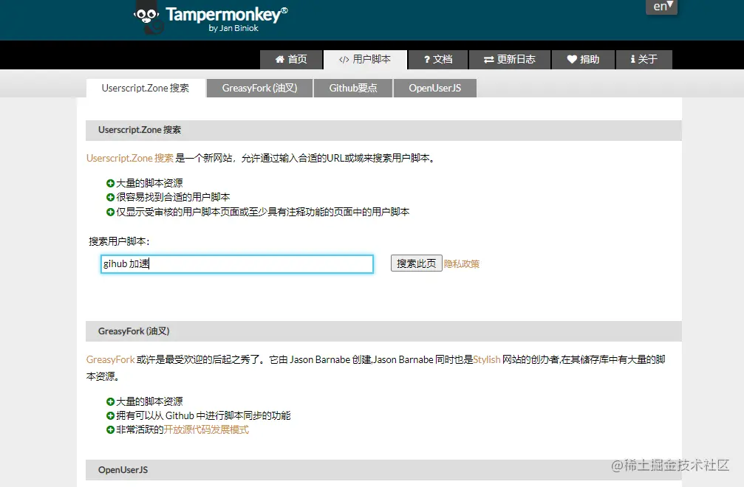Click the info icon beside 关于

point(632,59)
